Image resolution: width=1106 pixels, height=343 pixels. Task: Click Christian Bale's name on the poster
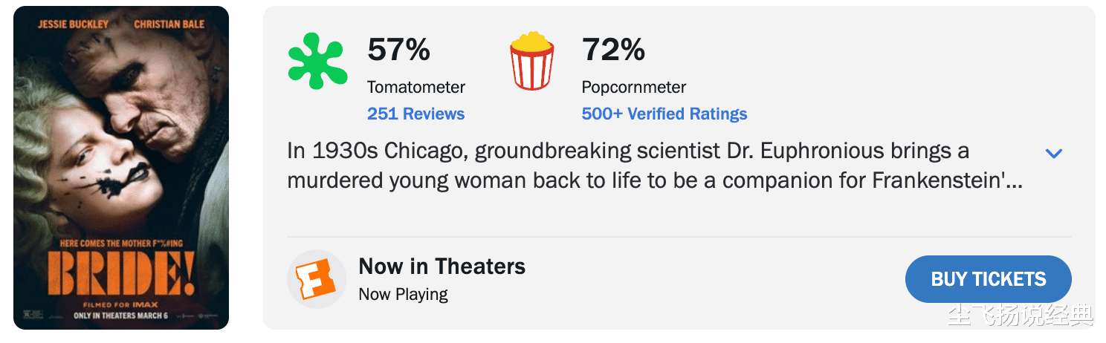point(169,24)
